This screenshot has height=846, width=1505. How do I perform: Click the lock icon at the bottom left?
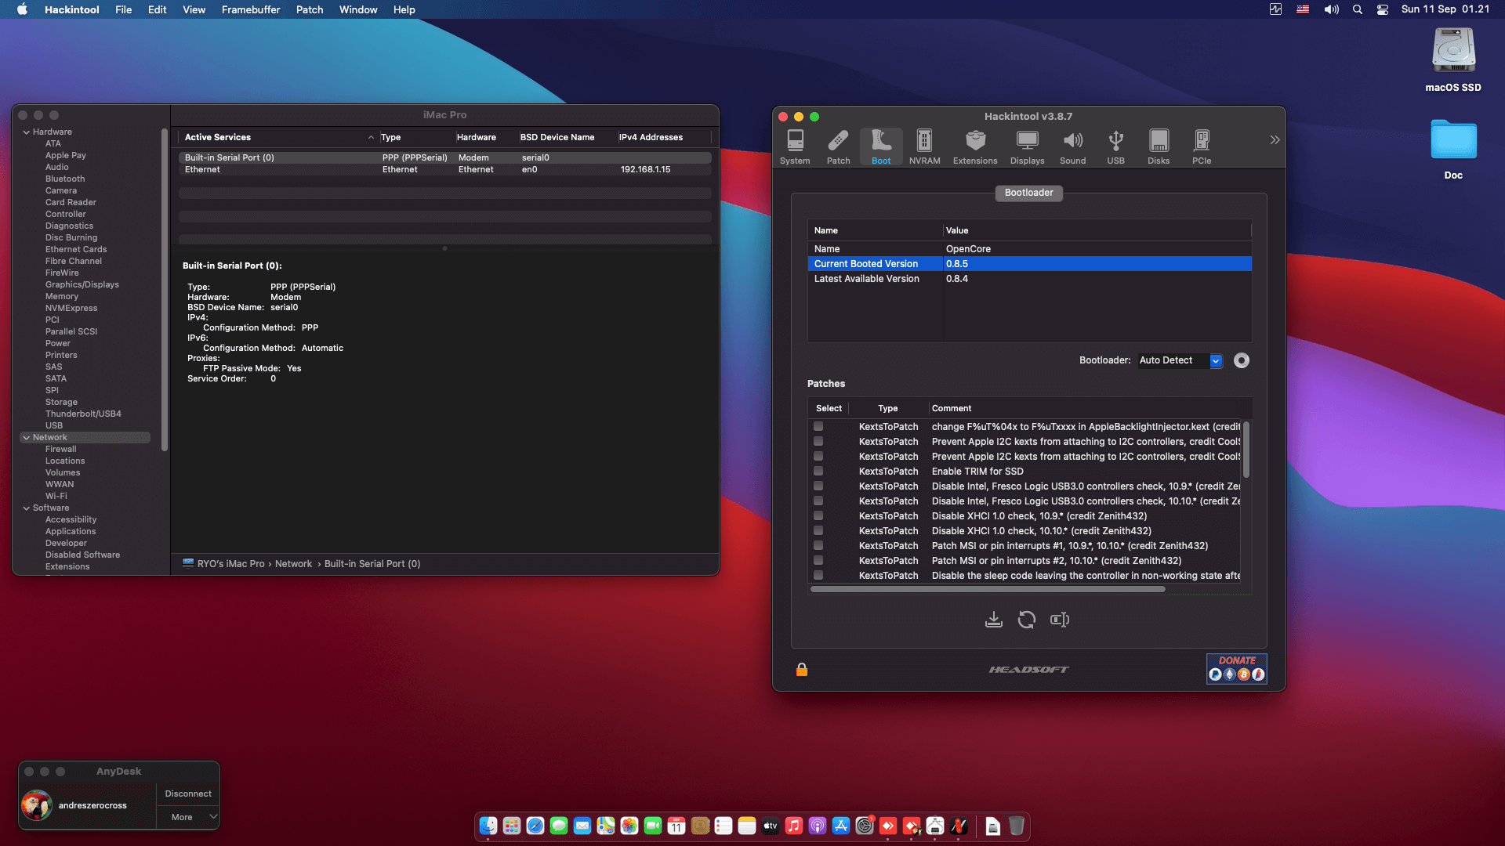801,670
